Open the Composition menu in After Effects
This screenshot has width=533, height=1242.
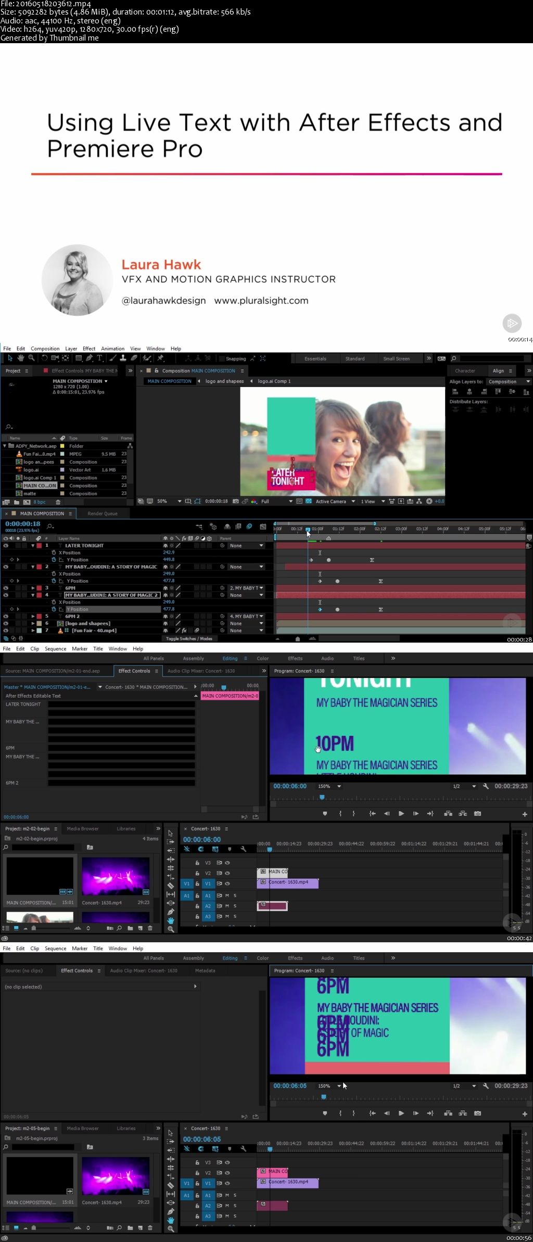tap(45, 349)
